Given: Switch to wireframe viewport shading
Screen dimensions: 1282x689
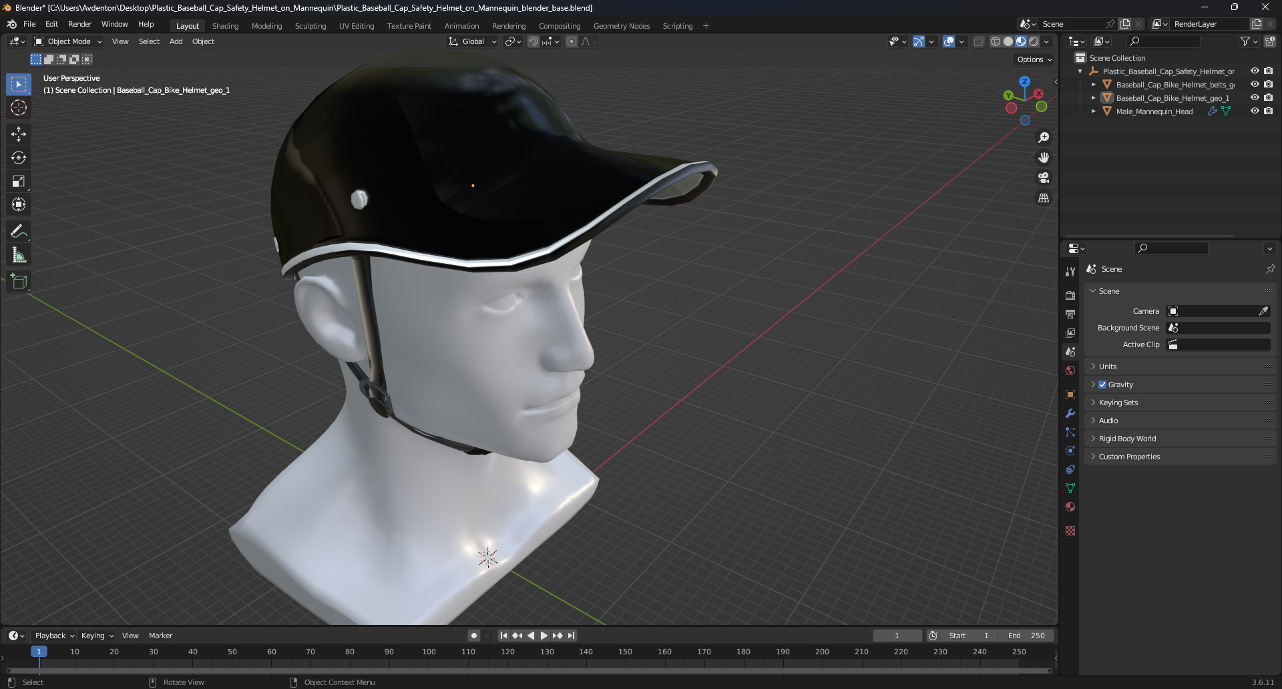Looking at the screenshot, I should (996, 41).
